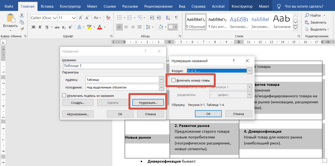Screen dimensions: 335x166
Task: Click the Paste clipboard icon
Action: tap(11, 18)
